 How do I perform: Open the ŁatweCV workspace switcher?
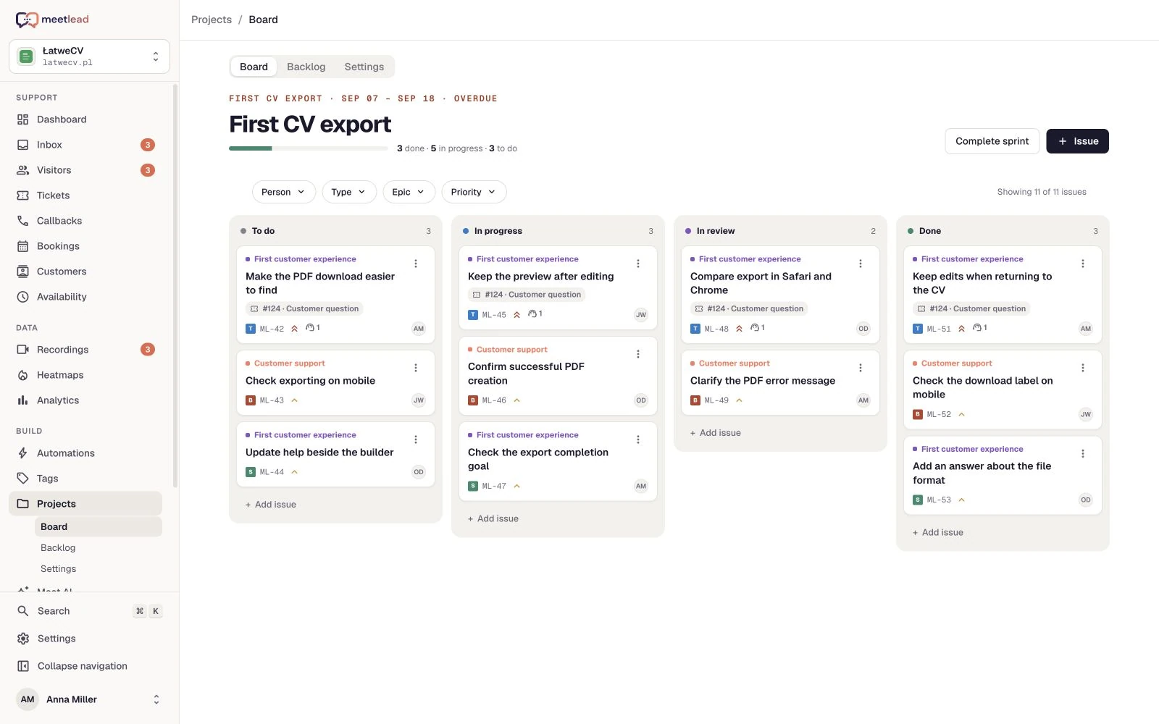pyautogui.click(x=89, y=56)
